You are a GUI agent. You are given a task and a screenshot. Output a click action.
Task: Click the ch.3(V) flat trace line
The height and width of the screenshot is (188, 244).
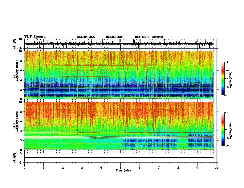pyautogui.click(x=119, y=157)
